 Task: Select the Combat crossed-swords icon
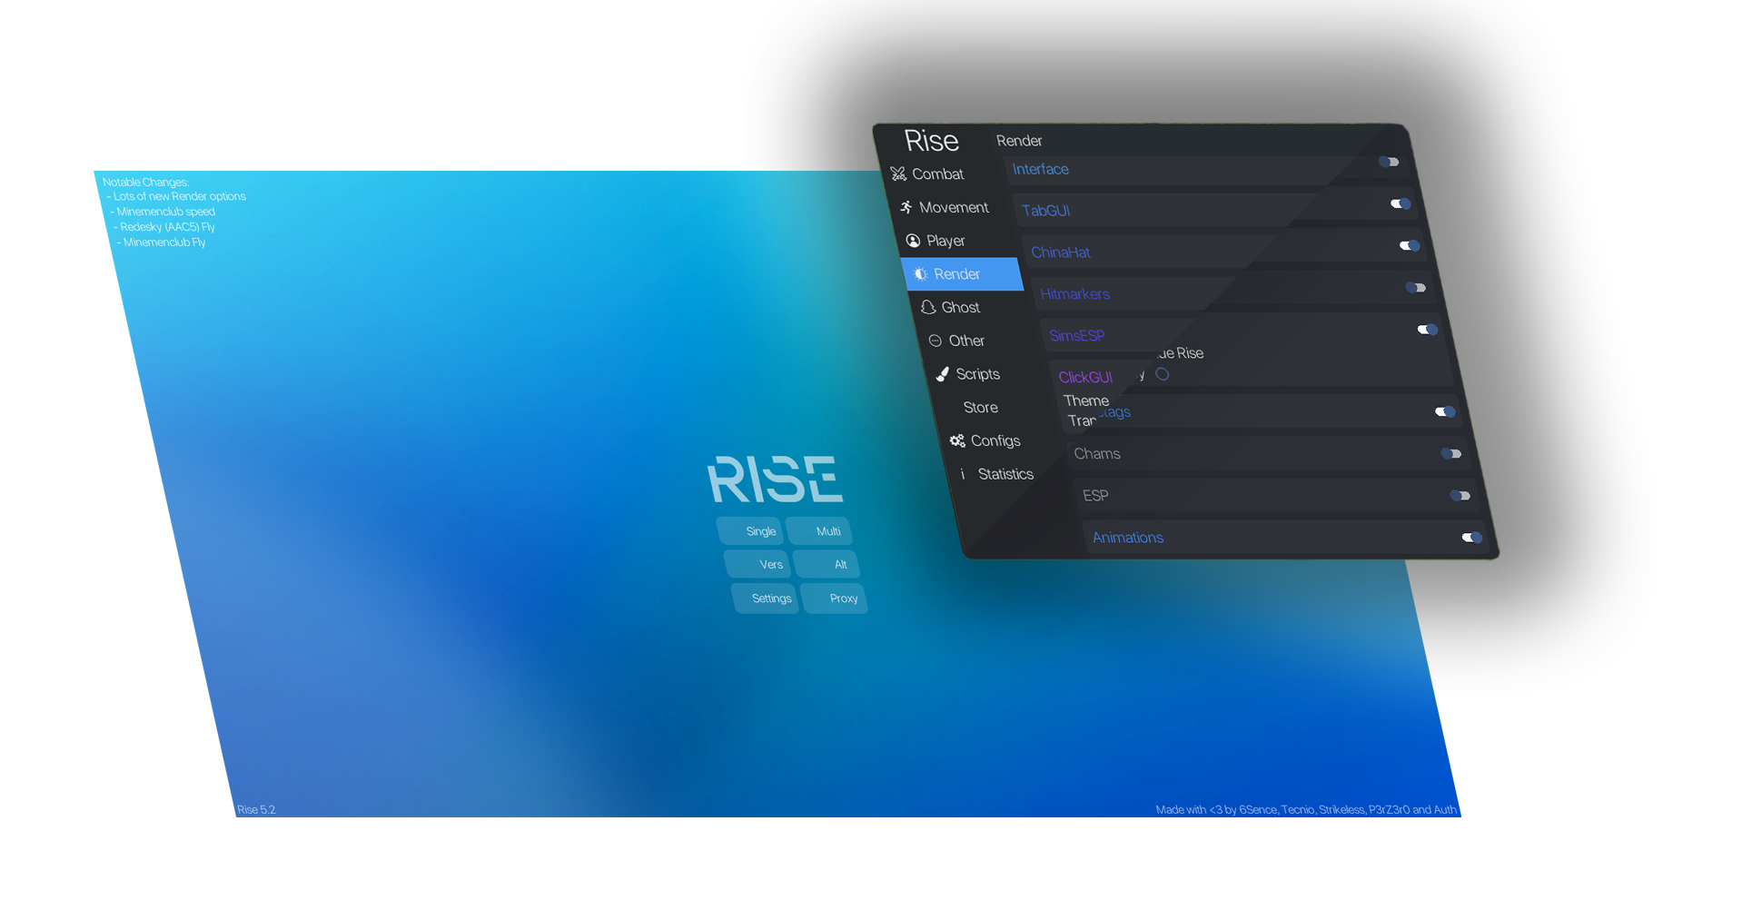pyautogui.click(x=899, y=173)
